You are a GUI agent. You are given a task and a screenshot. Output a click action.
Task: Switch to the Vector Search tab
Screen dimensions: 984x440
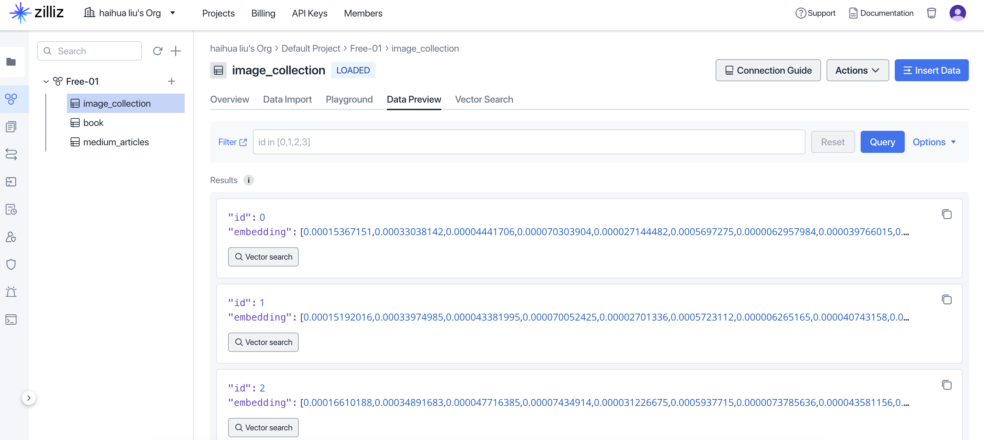pos(484,99)
